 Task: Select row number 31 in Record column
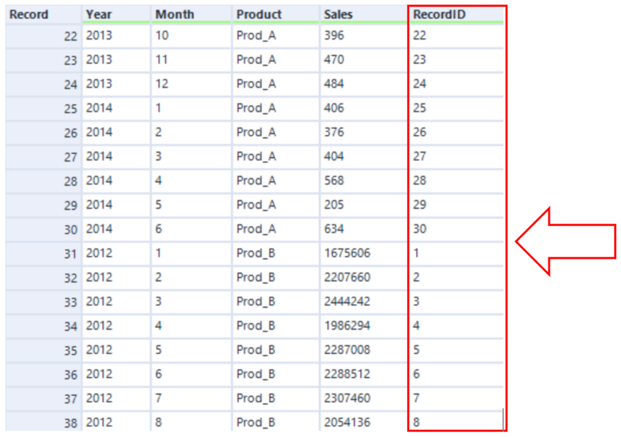[x=43, y=253]
